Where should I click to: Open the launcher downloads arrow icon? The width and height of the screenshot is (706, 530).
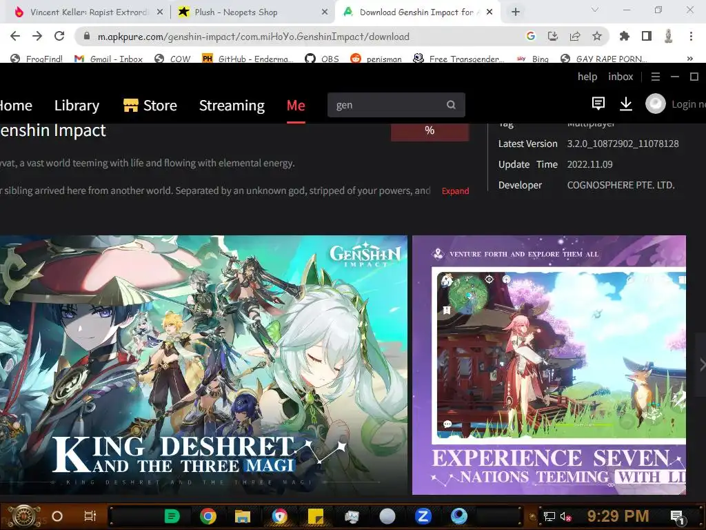[626, 104]
